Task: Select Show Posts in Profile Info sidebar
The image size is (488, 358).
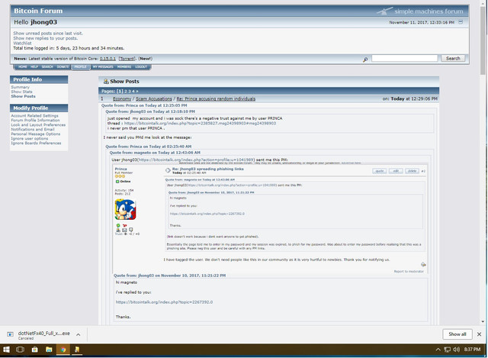Action: tap(23, 96)
